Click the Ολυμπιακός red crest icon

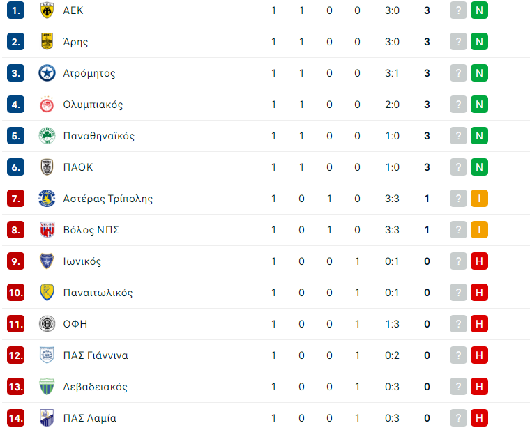(47, 105)
